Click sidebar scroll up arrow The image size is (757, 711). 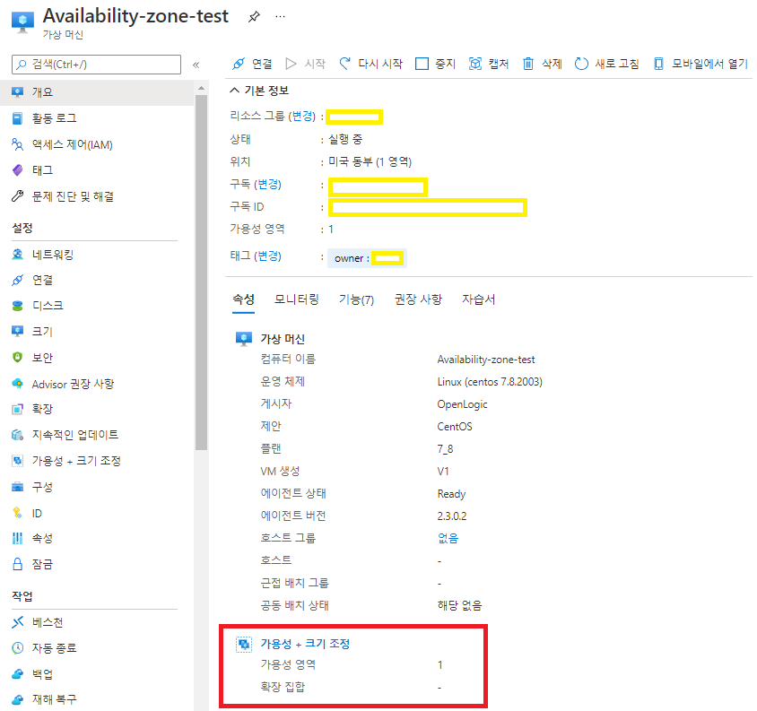point(201,88)
